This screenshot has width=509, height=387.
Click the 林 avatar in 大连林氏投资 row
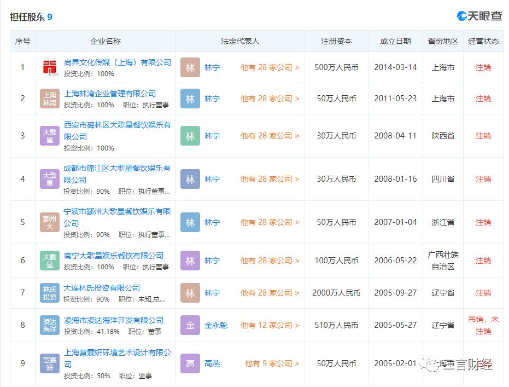point(190,293)
